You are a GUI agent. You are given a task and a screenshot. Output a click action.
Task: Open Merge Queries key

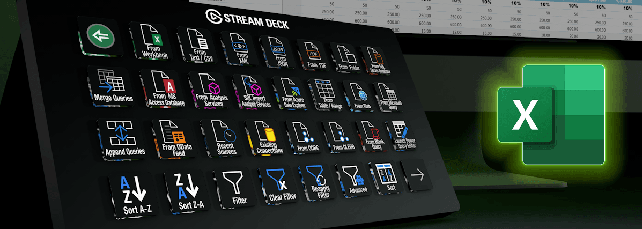110,86
